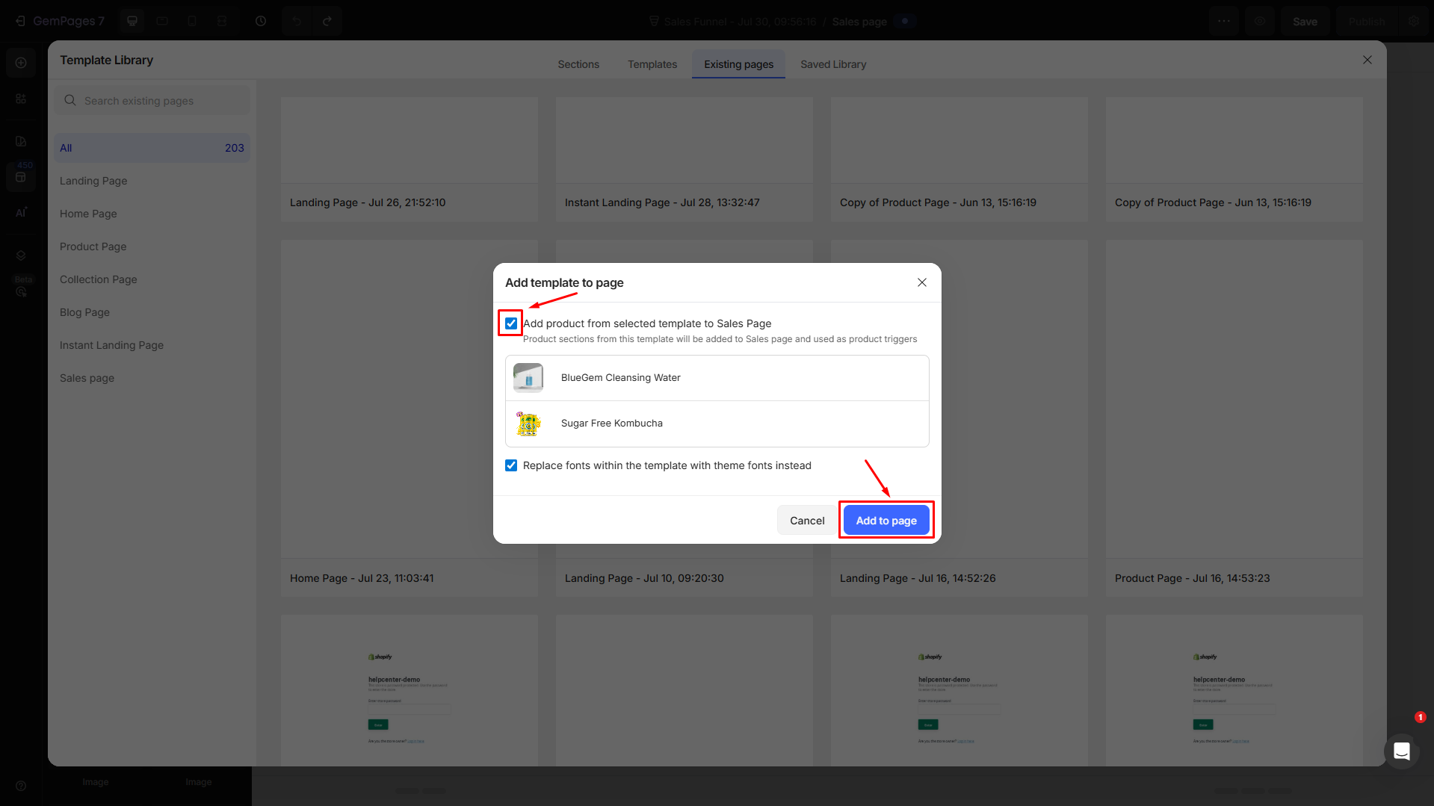Close the Template Library panel

coord(1367,60)
